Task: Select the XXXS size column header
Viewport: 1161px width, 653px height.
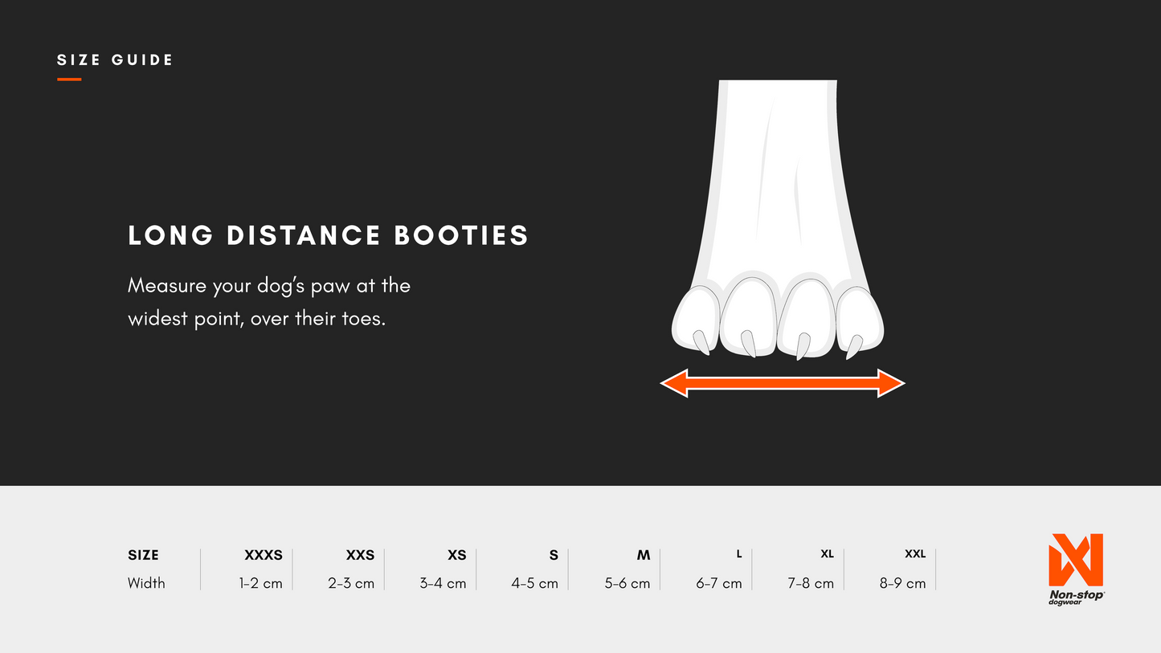Action: (x=264, y=555)
